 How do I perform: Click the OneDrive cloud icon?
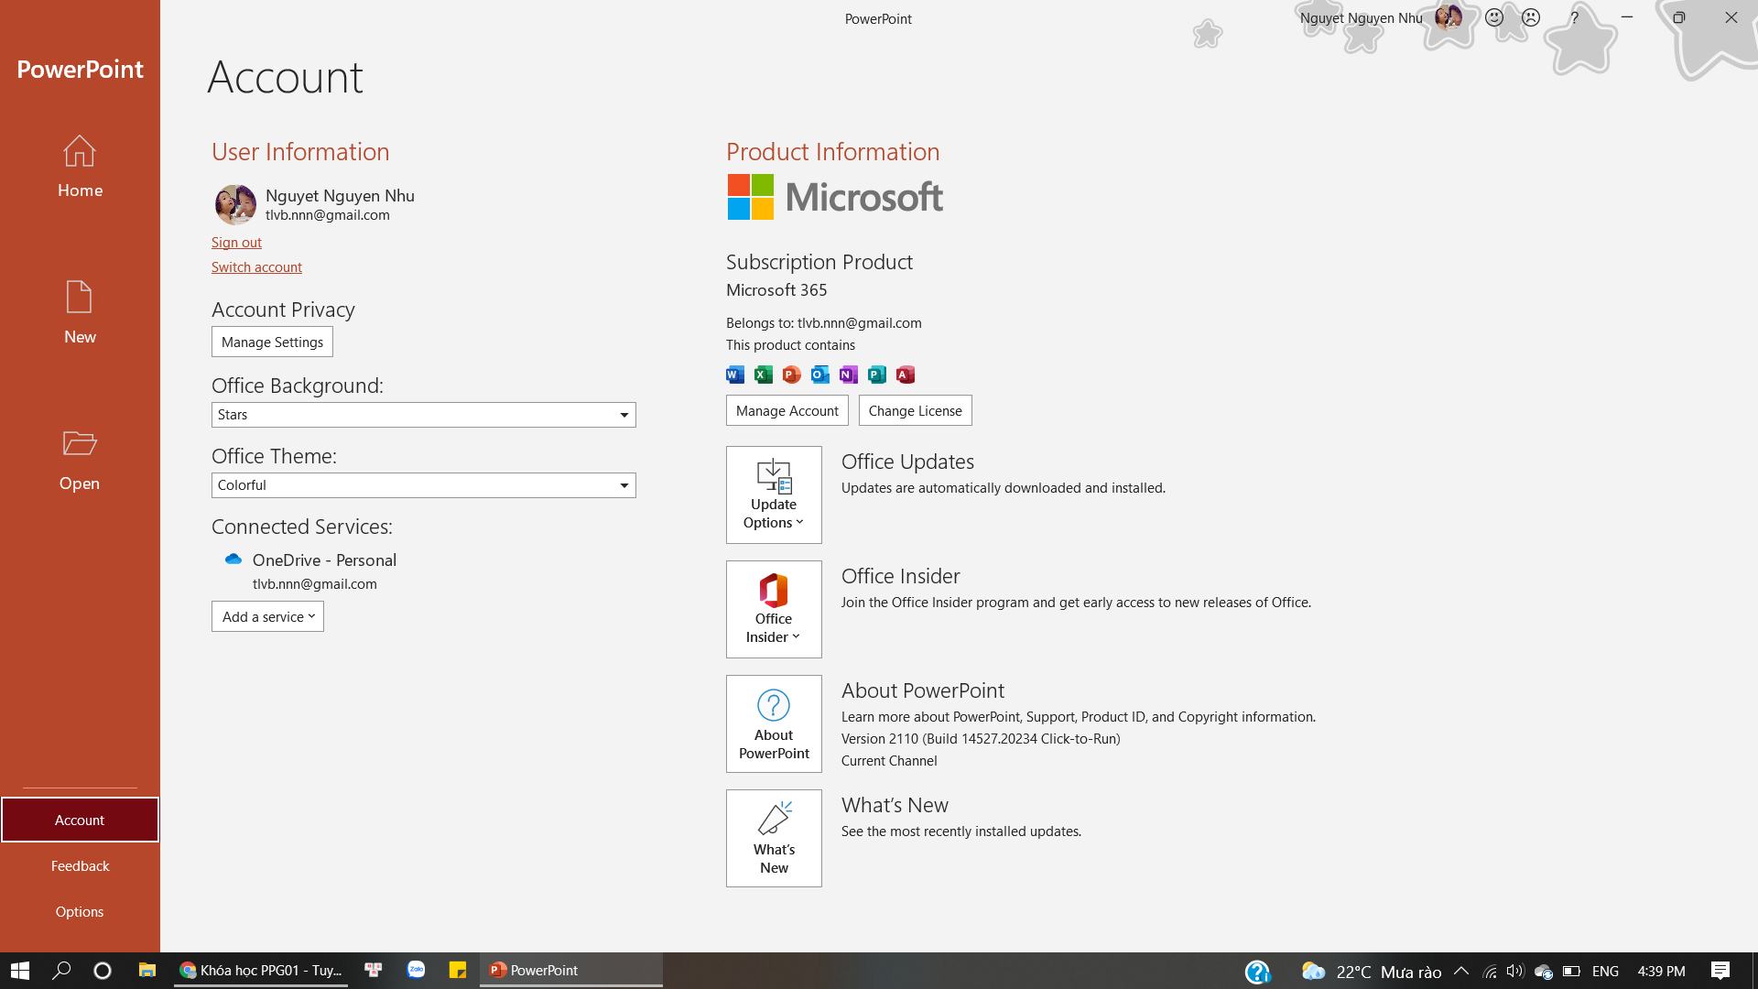[x=233, y=560]
